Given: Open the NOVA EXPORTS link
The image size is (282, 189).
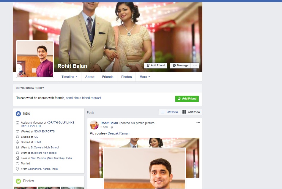Looking at the screenshot, I should (44, 132).
